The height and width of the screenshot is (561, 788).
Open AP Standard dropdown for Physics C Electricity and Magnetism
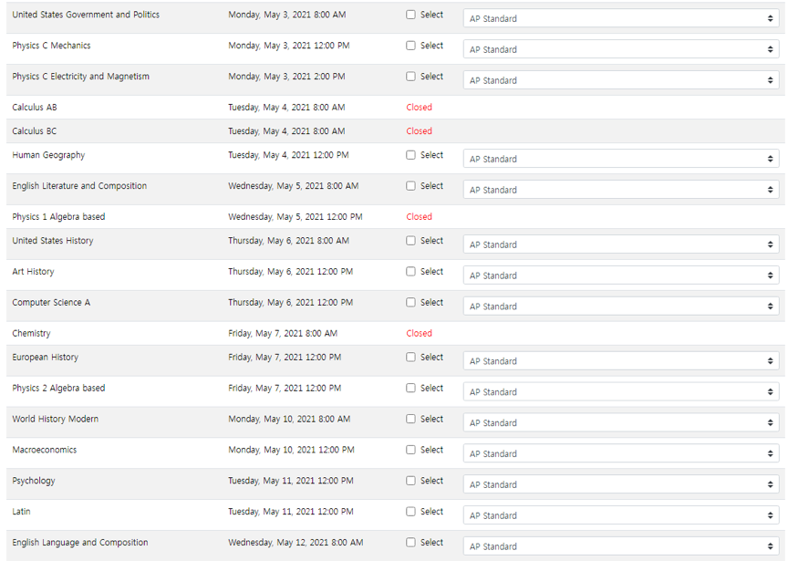click(x=620, y=80)
